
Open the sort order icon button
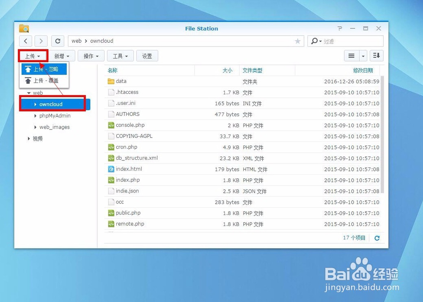(x=376, y=56)
